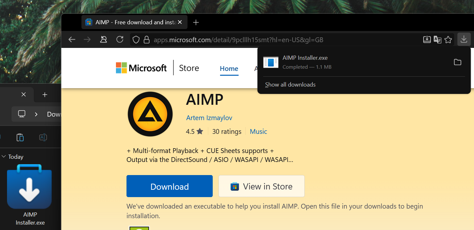474x230 pixels.
Task: Click the blue Download button
Action: (170, 186)
